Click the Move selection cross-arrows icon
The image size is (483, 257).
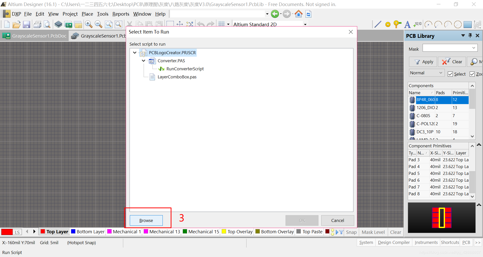(180, 24)
